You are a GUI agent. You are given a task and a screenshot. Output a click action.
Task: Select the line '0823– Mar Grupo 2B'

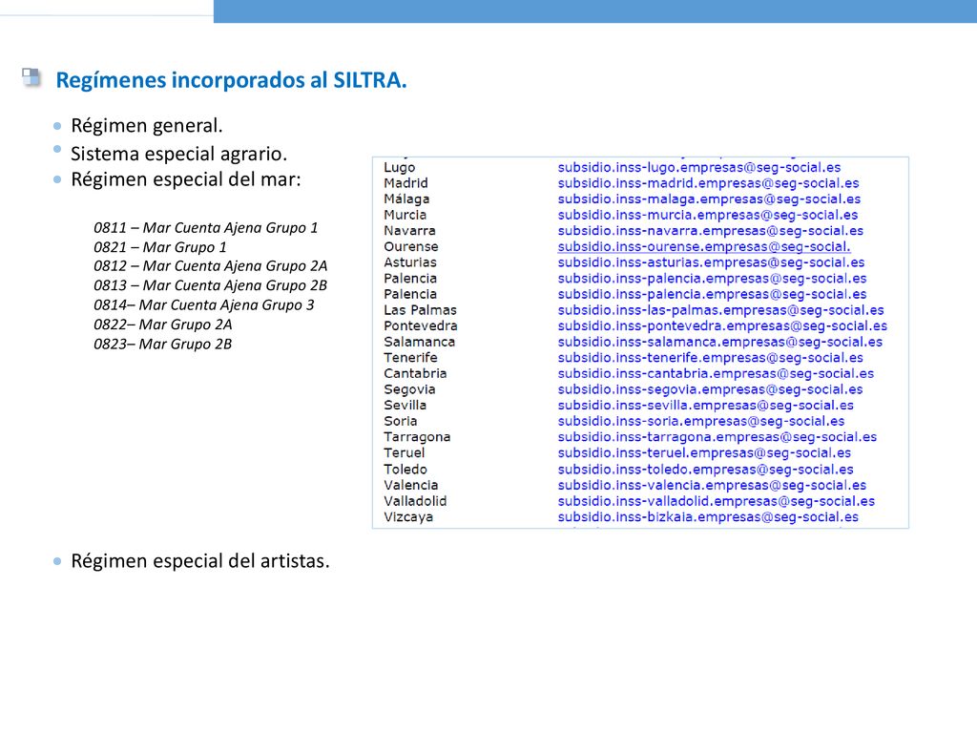[x=162, y=344]
